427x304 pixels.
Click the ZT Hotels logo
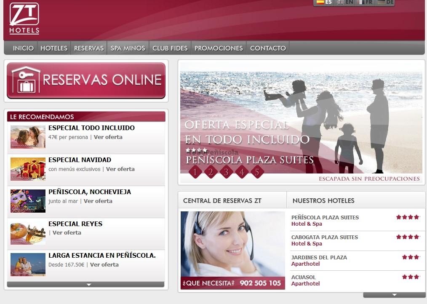click(24, 18)
